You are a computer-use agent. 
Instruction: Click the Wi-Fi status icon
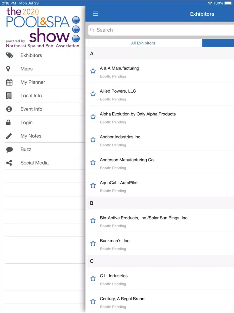coord(210,3)
